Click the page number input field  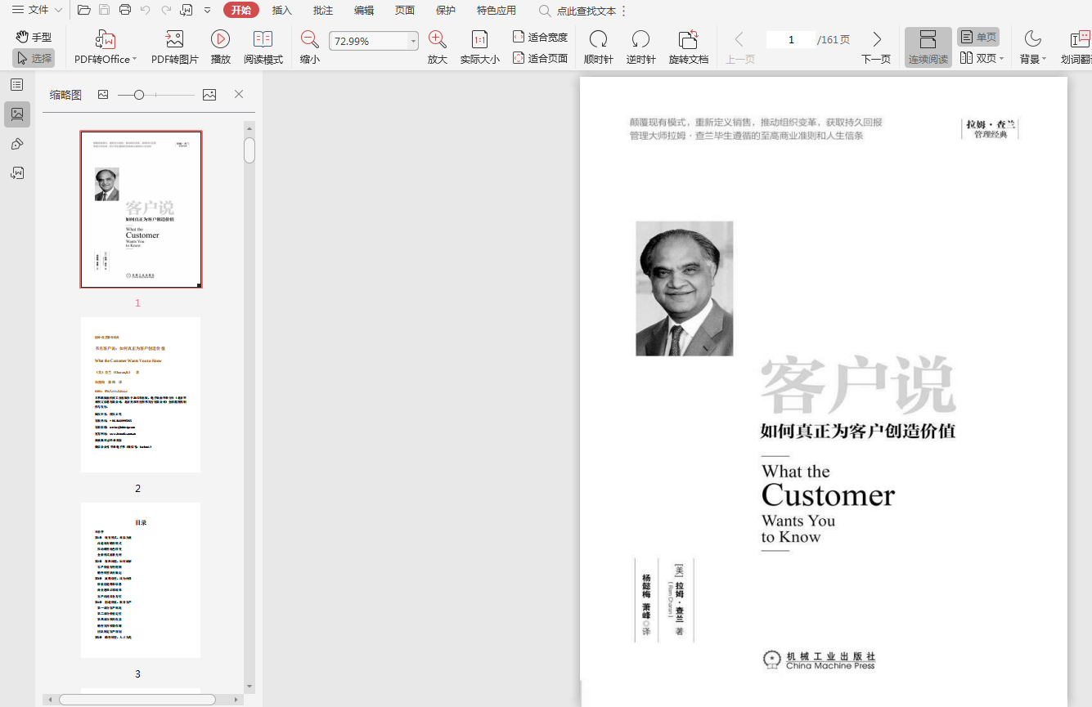click(791, 39)
